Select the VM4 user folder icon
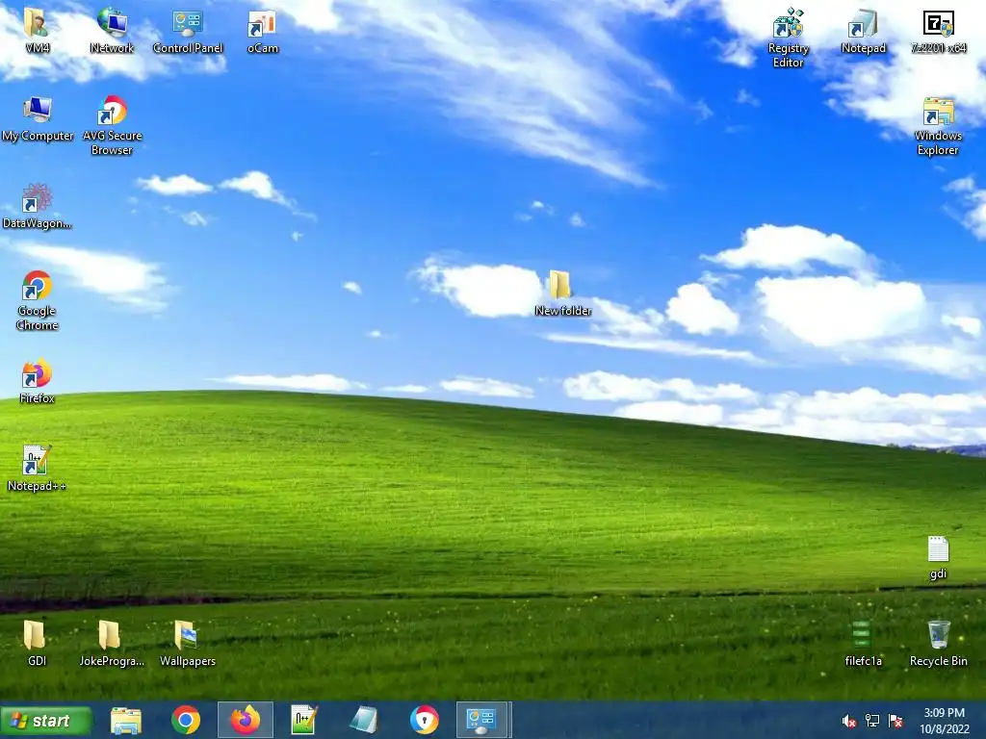986x739 pixels. click(37, 23)
